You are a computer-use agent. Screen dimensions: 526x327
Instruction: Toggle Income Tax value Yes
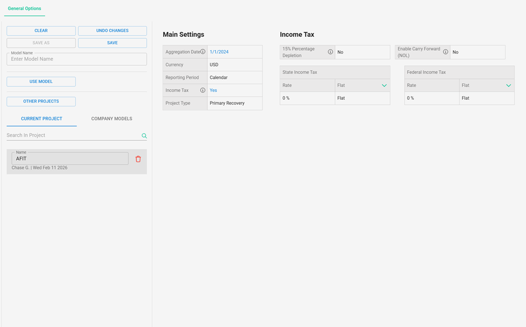pyautogui.click(x=214, y=91)
